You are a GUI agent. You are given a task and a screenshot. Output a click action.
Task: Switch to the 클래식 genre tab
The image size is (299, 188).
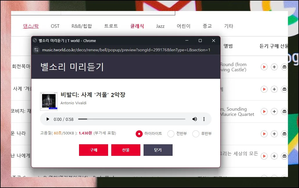coord(137,26)
